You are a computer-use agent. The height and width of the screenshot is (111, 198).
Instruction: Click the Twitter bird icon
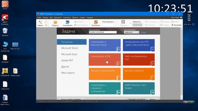click(x=181, y=18)
